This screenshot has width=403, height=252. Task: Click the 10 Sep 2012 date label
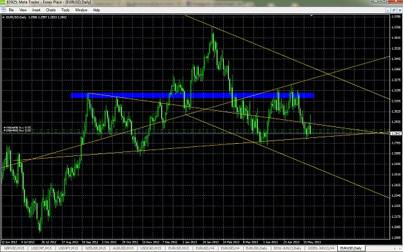[x=90, y=242]
